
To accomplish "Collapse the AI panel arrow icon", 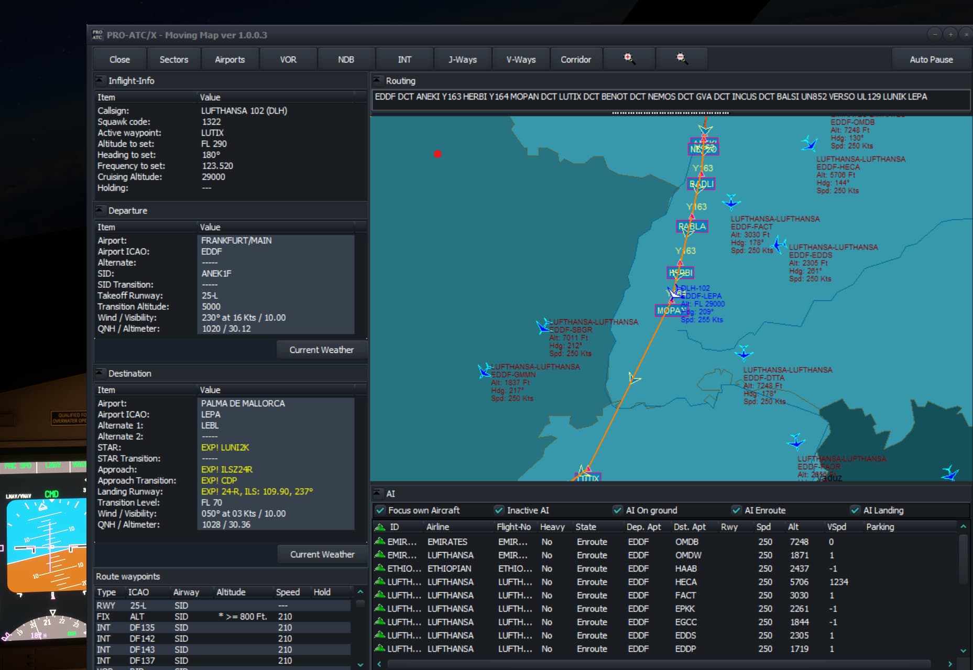I will coord(378,492).
